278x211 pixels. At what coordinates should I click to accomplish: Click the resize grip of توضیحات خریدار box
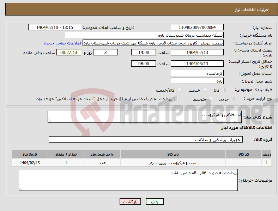tap(20, 189)
